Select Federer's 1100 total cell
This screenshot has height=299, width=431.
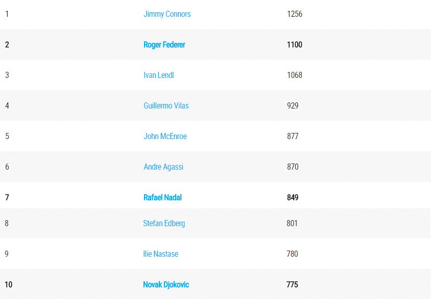point(295,45)
